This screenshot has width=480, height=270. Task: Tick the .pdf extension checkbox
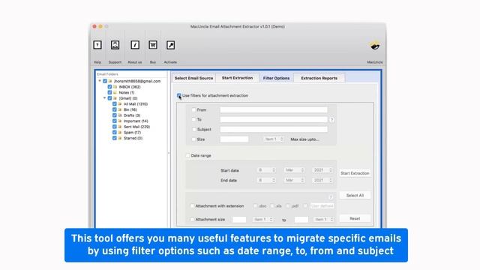tap(288, 206)
